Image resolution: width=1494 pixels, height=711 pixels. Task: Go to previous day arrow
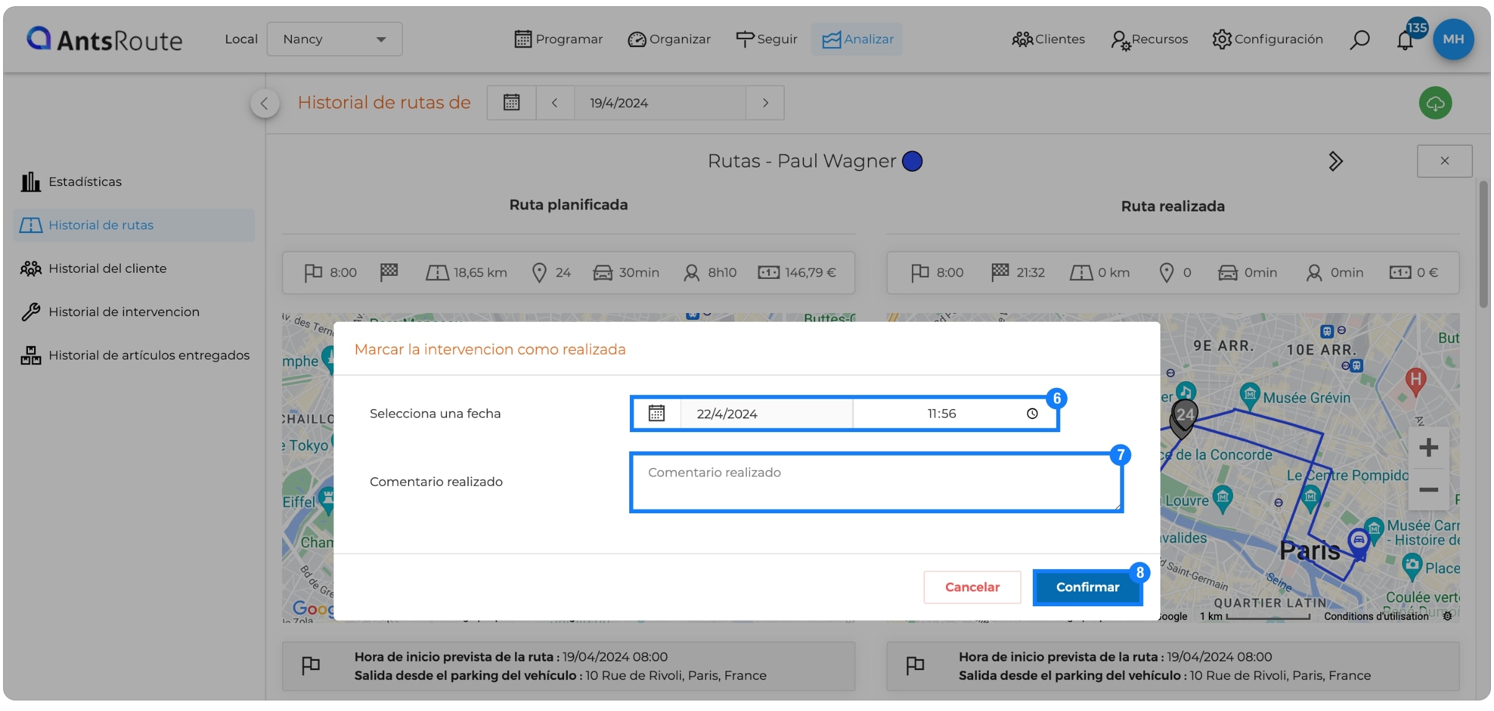coord(555,102)
